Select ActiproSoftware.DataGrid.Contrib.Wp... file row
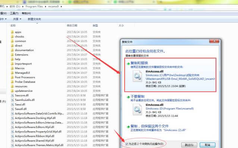This screenshot has width=238, height=148. [x=60, y=113]
